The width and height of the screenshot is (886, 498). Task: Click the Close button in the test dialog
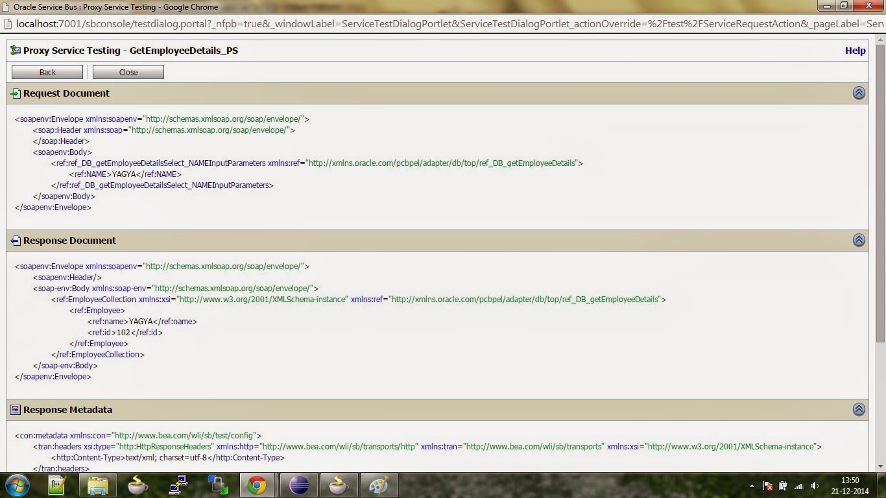128,72
